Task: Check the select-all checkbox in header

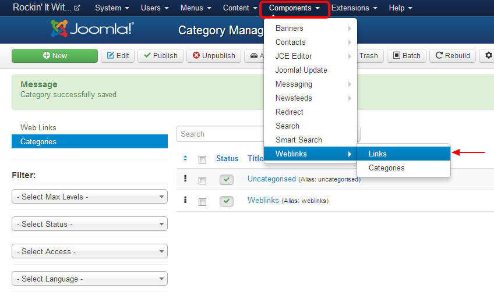Action: pyautogui.click(x=202, y=159)
